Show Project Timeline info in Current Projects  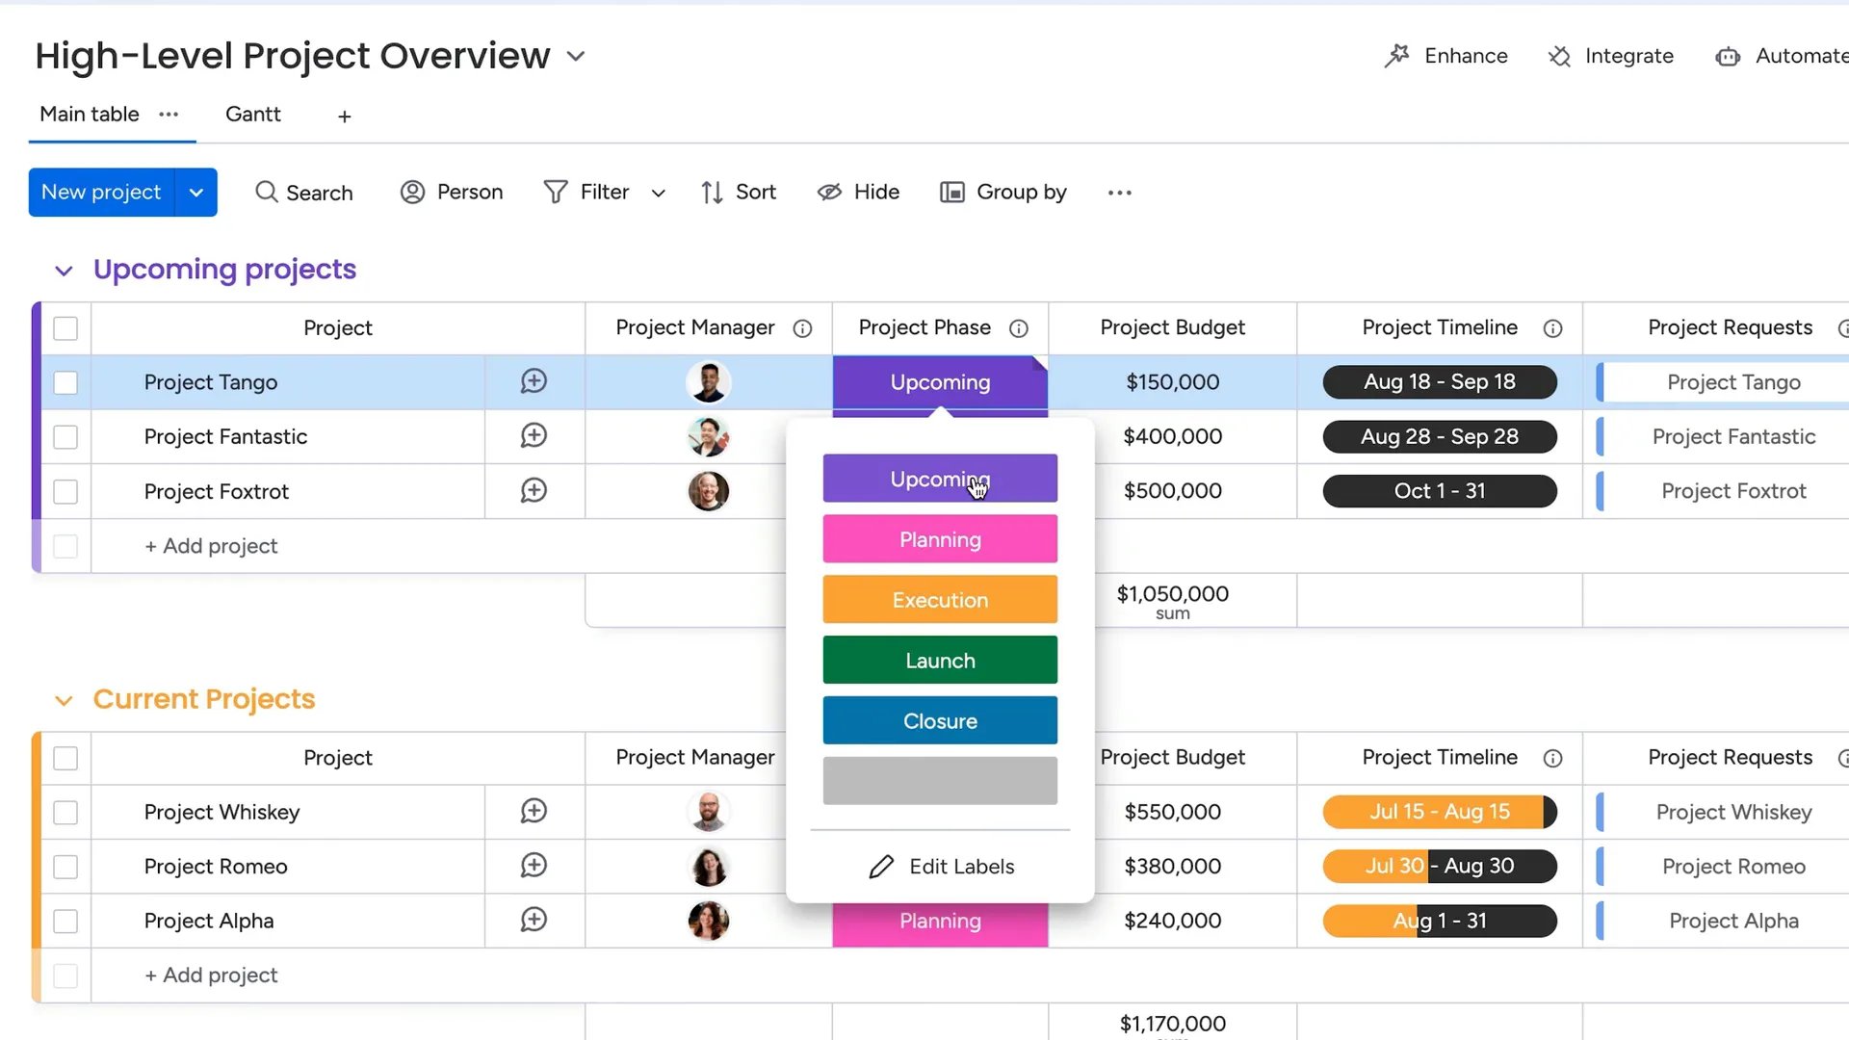click(x=1552, y=758)
